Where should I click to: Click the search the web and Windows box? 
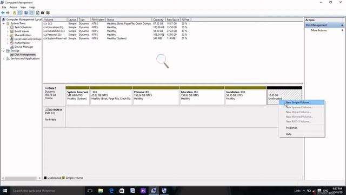(x=48, y=191)
